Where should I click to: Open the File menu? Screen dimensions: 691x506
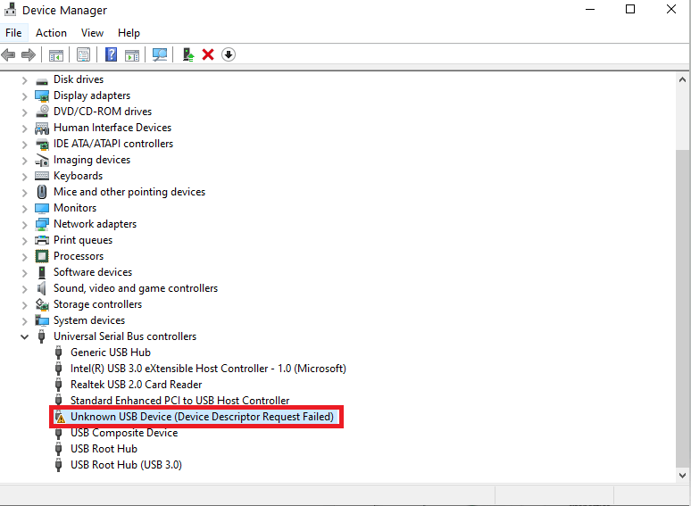coord(13,33)
